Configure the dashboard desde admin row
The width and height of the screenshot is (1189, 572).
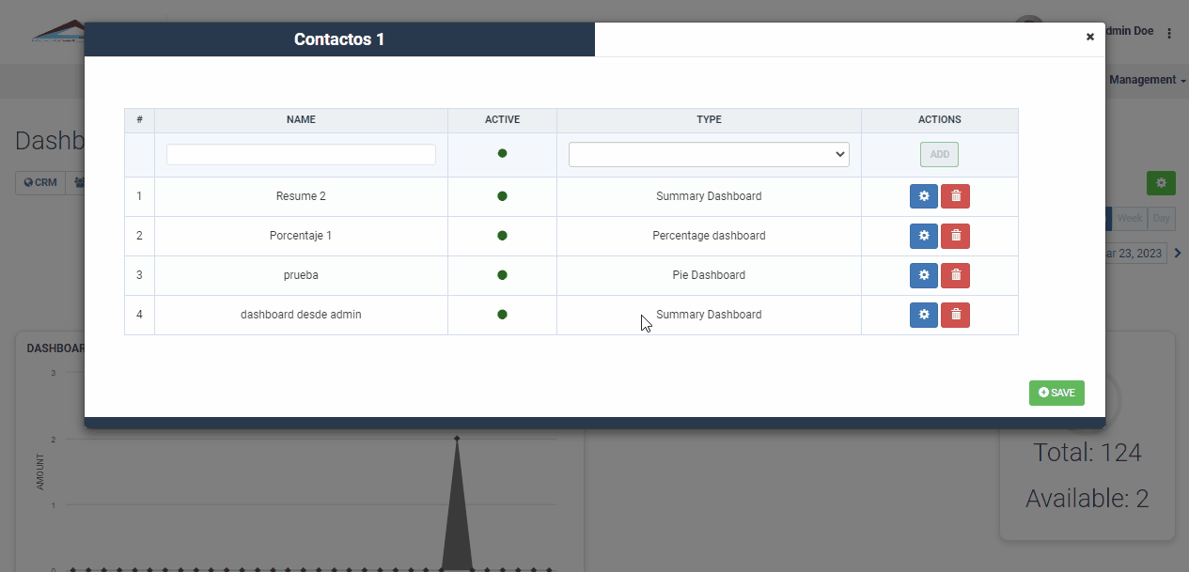point(923,315)
